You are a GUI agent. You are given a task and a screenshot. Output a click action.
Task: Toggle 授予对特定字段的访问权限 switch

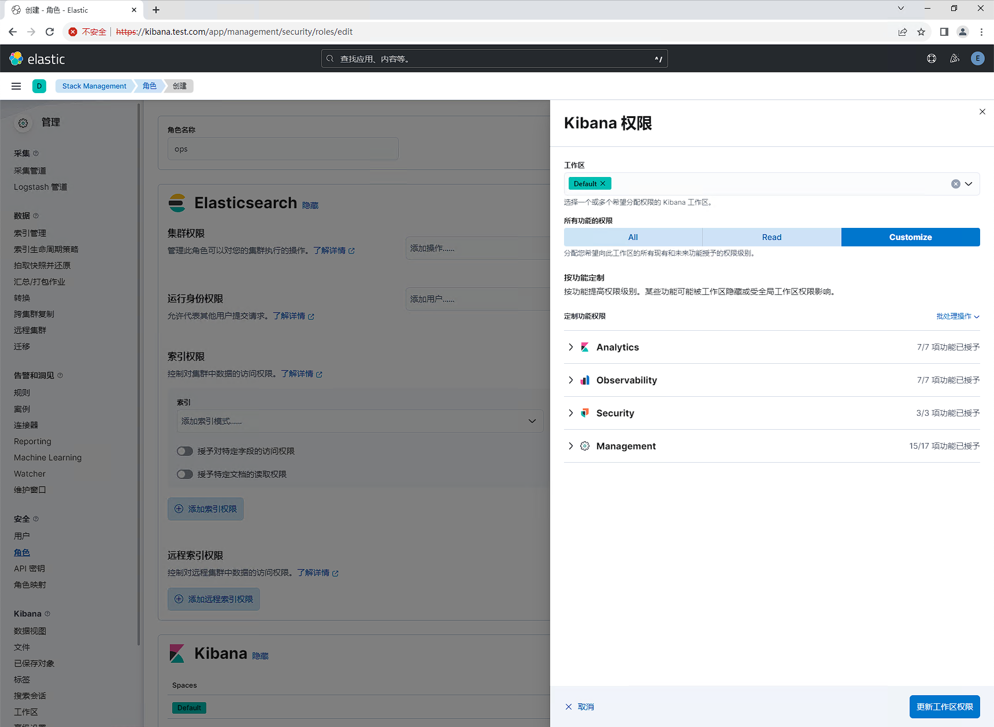[x=185, y=451]
